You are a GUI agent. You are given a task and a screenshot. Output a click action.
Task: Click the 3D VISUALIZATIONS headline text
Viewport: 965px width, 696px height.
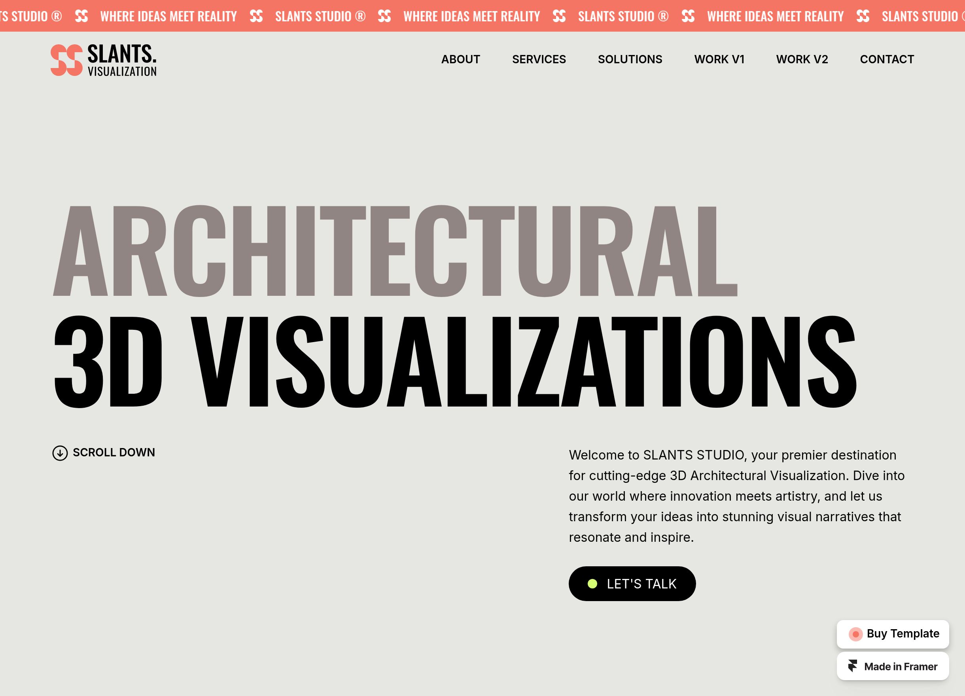click(454, 361)
